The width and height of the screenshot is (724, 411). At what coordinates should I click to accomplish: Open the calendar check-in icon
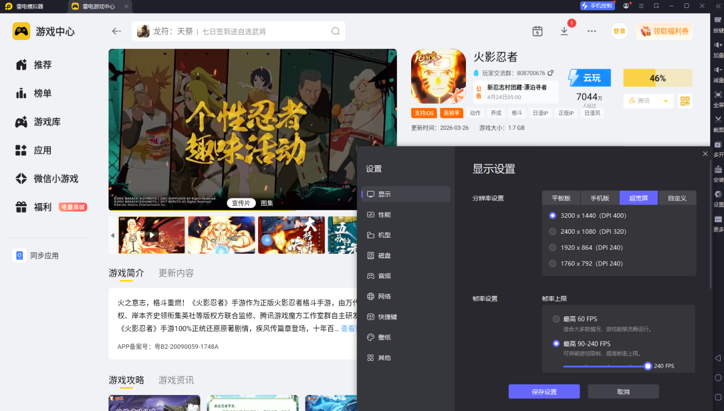pos(537,31)
